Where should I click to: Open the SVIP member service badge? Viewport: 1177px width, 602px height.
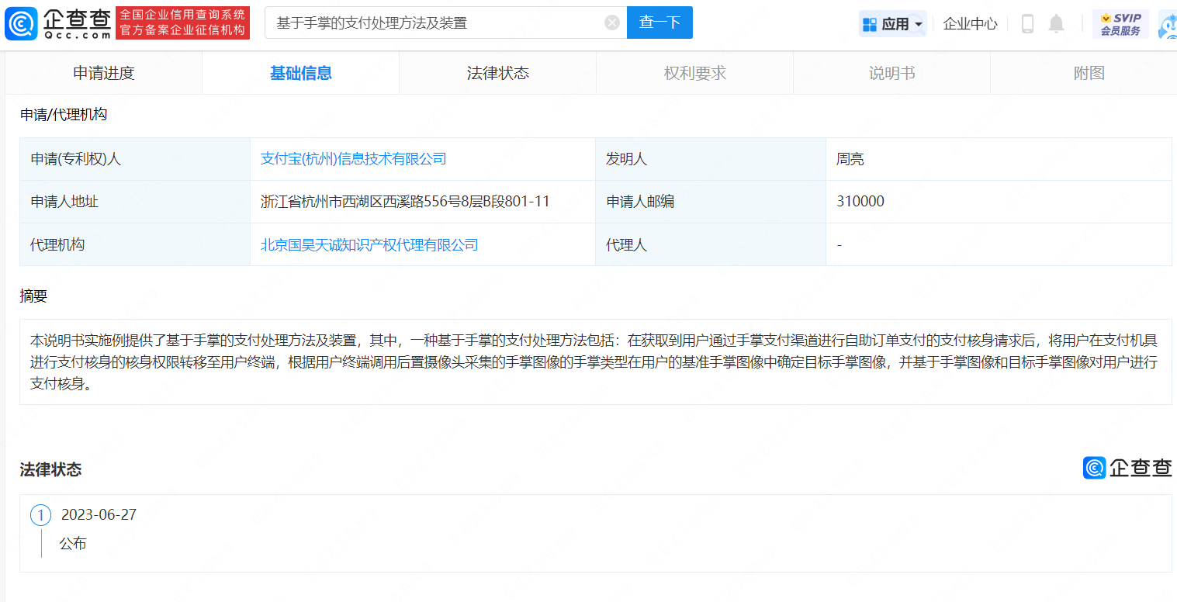coord(1120,24)
